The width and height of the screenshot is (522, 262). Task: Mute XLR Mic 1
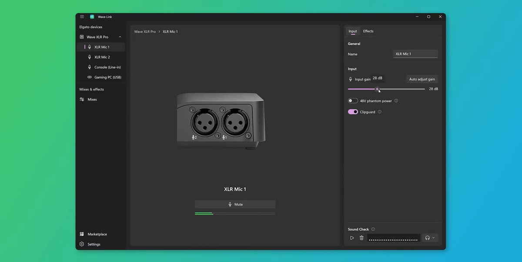point(235,204)
